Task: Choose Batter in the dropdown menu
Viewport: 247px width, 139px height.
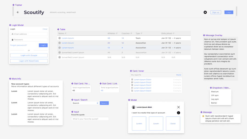Action: click(214, 103)
